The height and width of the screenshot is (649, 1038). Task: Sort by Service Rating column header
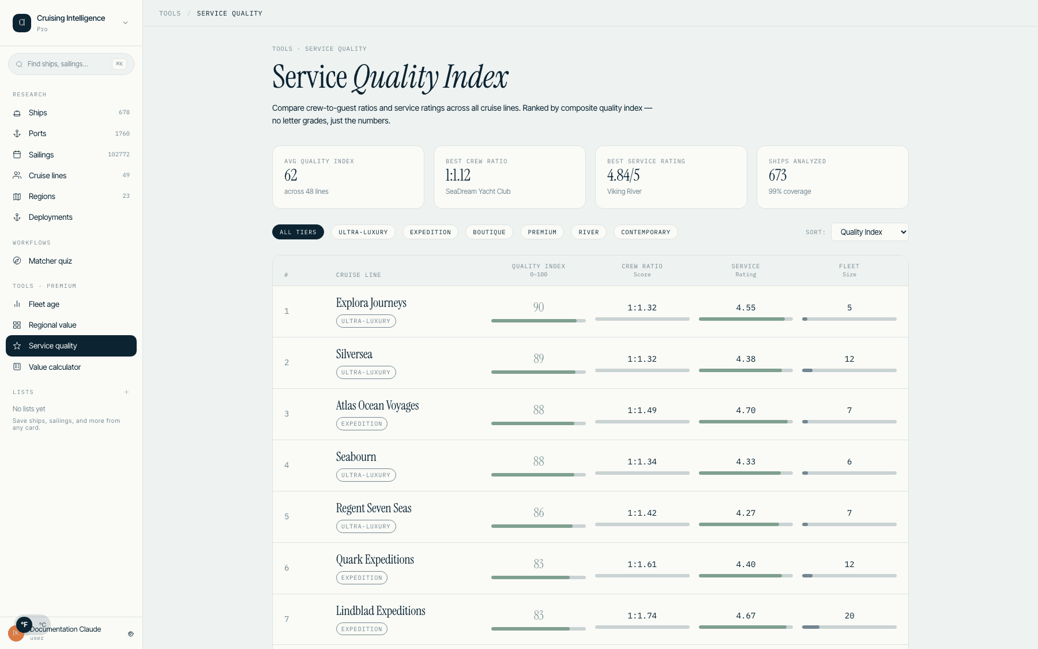(x=746, y=270)
